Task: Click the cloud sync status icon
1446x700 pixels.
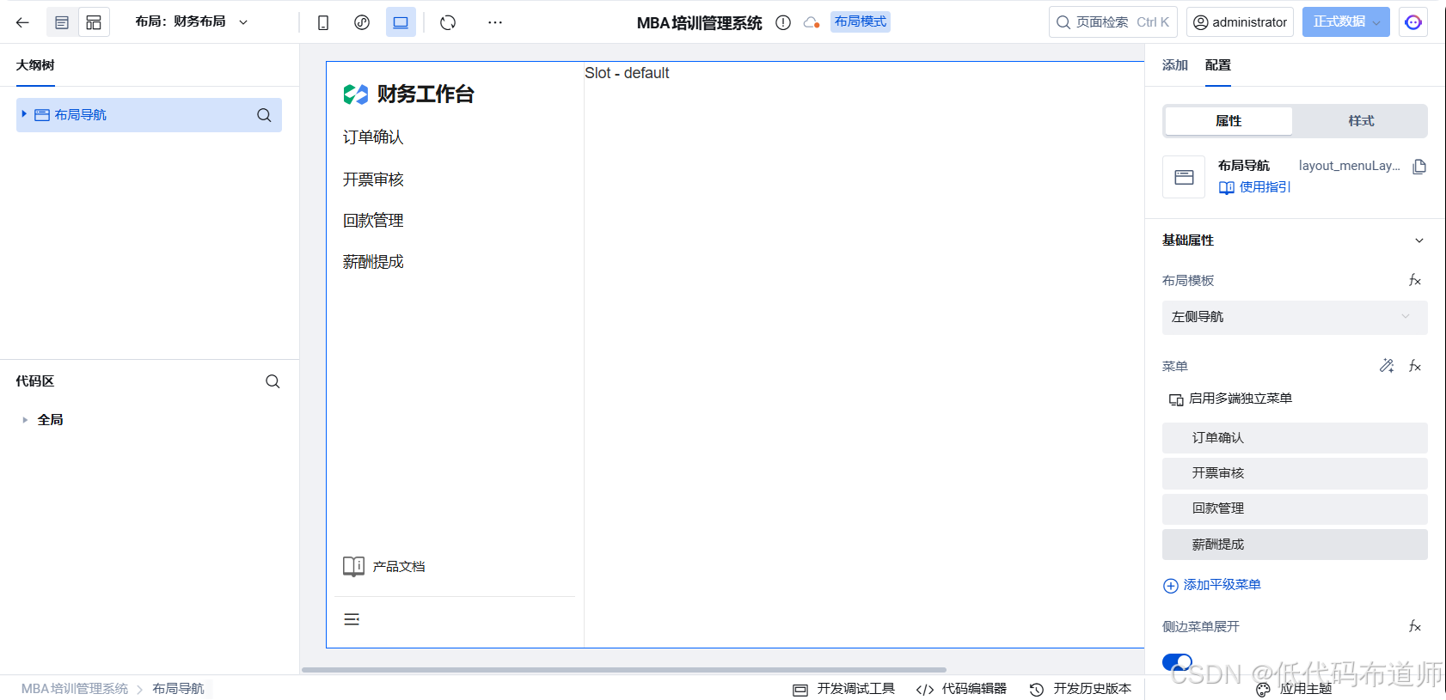Action: 812,23
